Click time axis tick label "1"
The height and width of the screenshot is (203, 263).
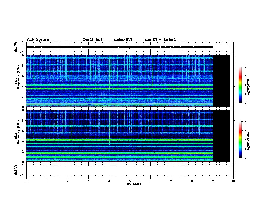pos(47,181)
